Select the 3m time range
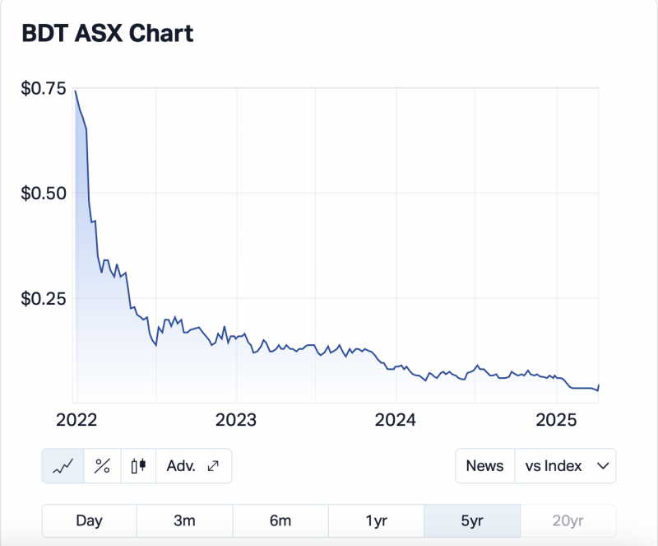Screen dimensions: 658x546 pos(184,520)
